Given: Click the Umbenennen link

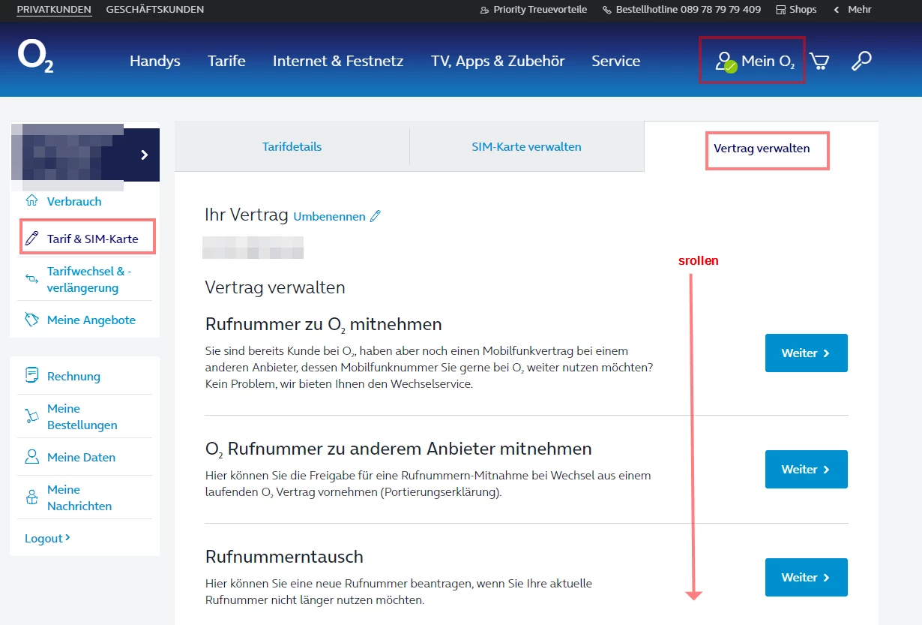Looking at the screenshot, I should [x=329, y=216].
